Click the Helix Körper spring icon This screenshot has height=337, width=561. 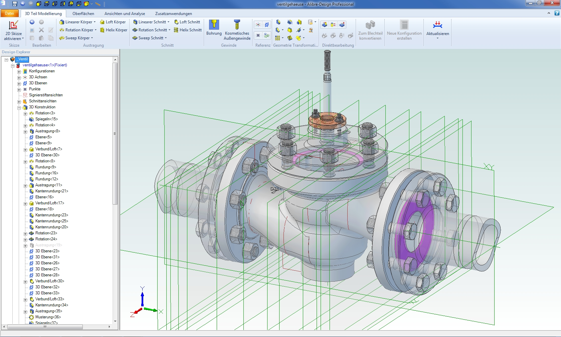click(102, 30)
